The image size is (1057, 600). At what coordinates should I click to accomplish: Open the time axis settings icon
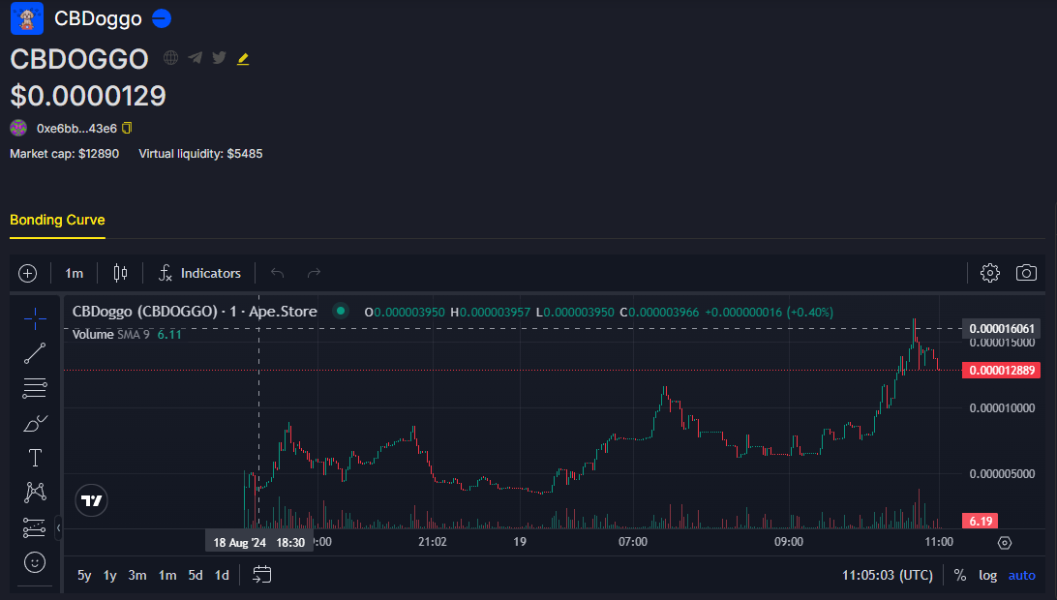(x=1005, y=543)
